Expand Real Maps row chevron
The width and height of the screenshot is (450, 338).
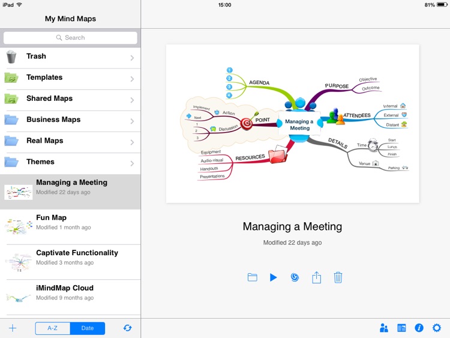pos(132,142)
